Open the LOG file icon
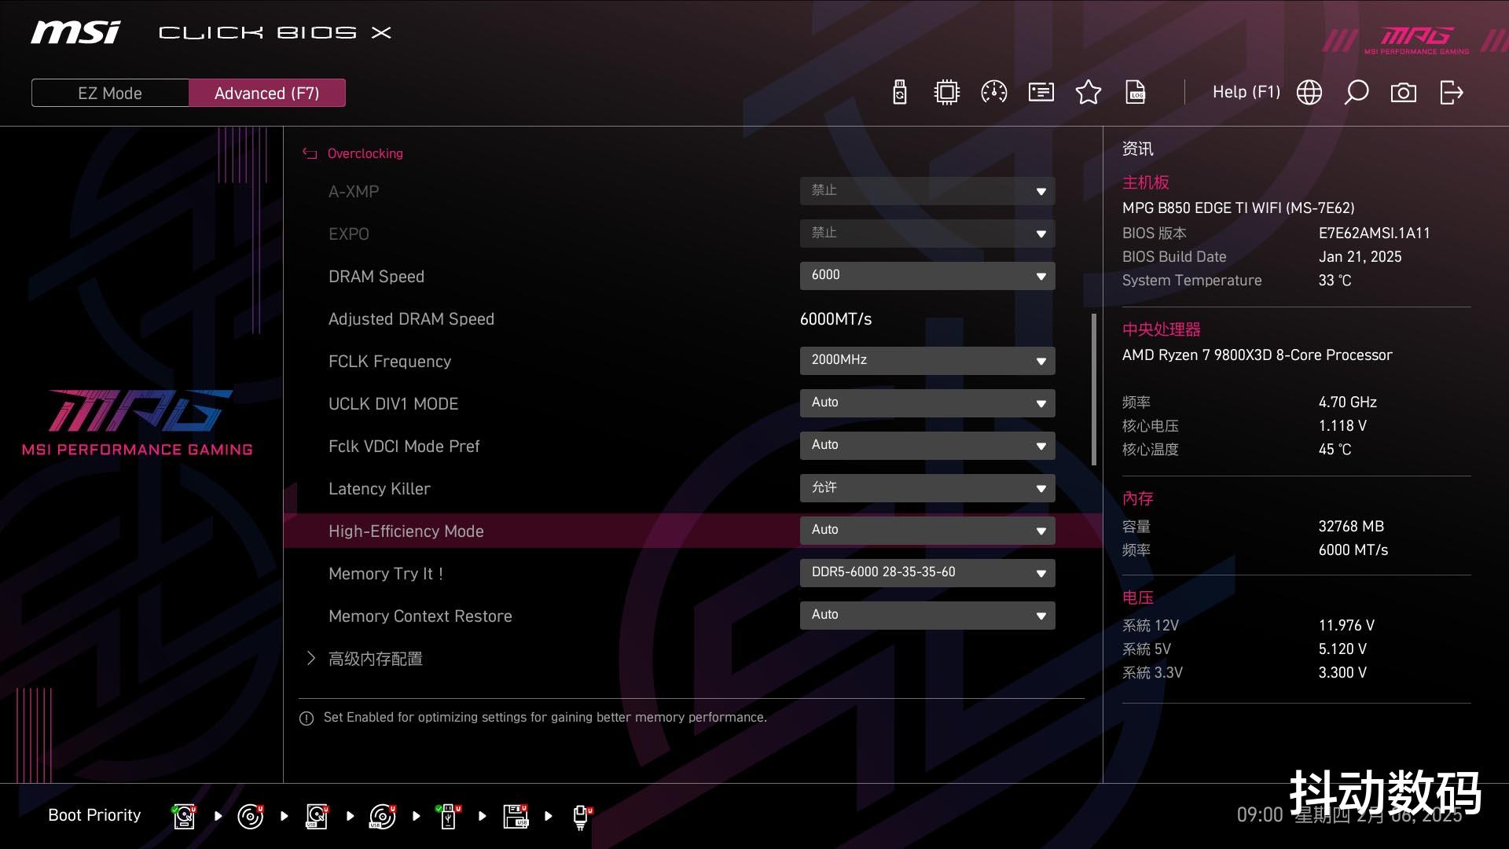Image resolution: width=1509 pixels, height=849 pixels. [1136, 93]
